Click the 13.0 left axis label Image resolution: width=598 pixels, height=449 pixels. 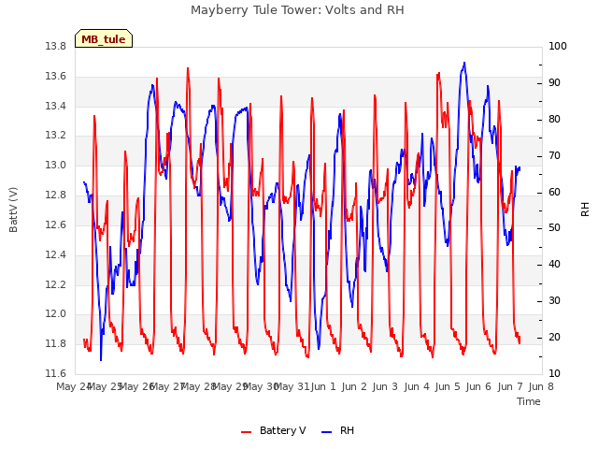tap(56, 166)
